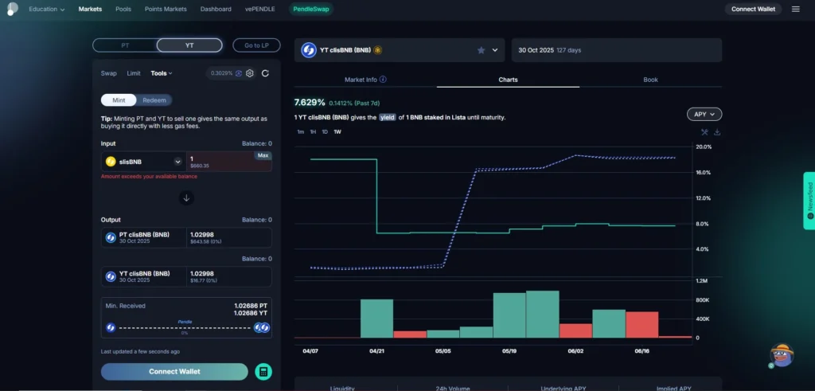Expand the YT clisBNB market selector chevron
The image size is (815, 391).
pyautogui.click(x=495, y=50)
